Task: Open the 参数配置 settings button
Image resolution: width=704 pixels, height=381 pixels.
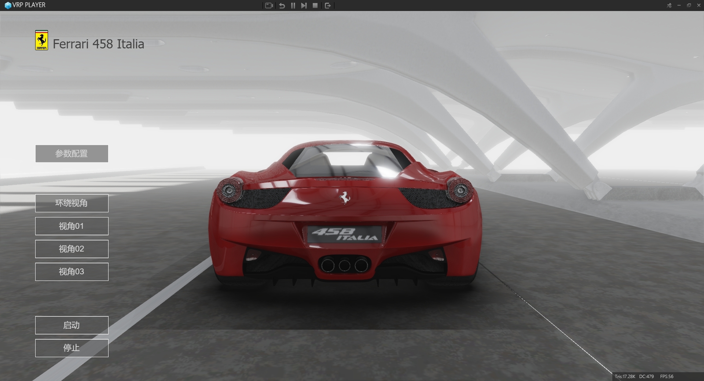Action: pos(72,154)
